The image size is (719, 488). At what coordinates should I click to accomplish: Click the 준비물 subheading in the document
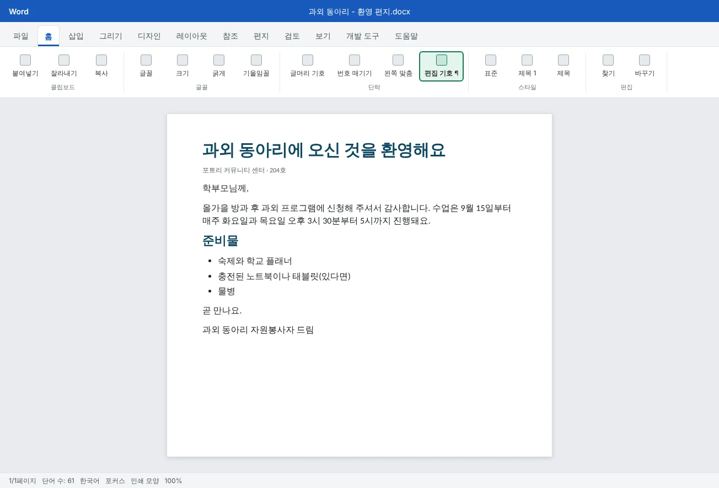221,241
